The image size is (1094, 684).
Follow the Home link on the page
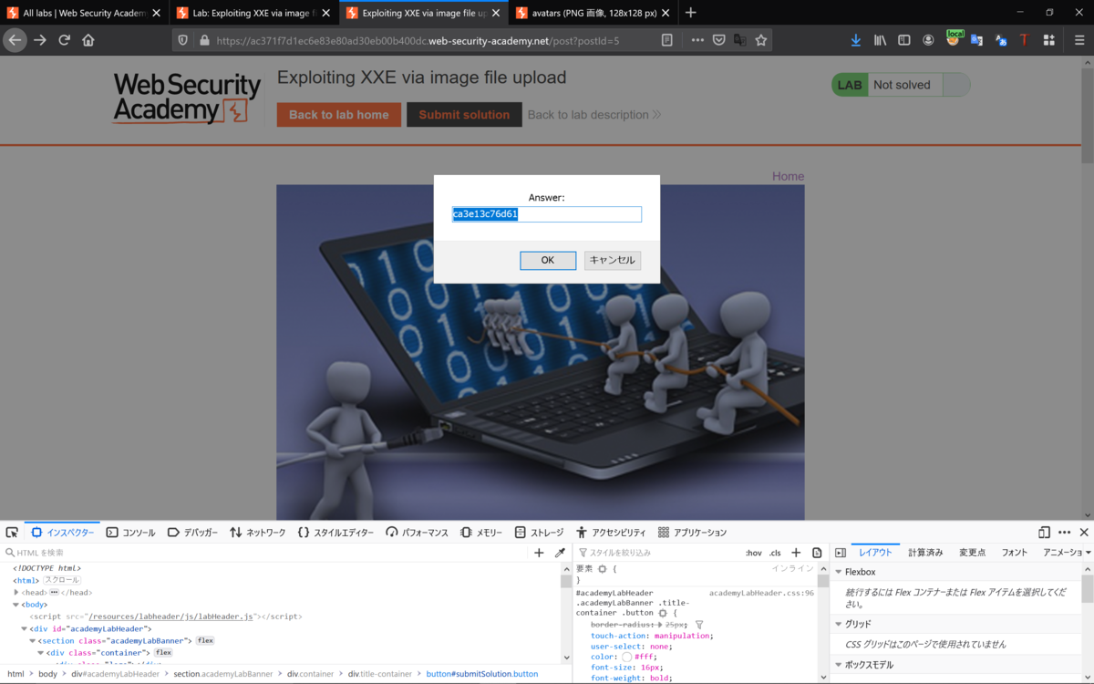click(788, 177)
